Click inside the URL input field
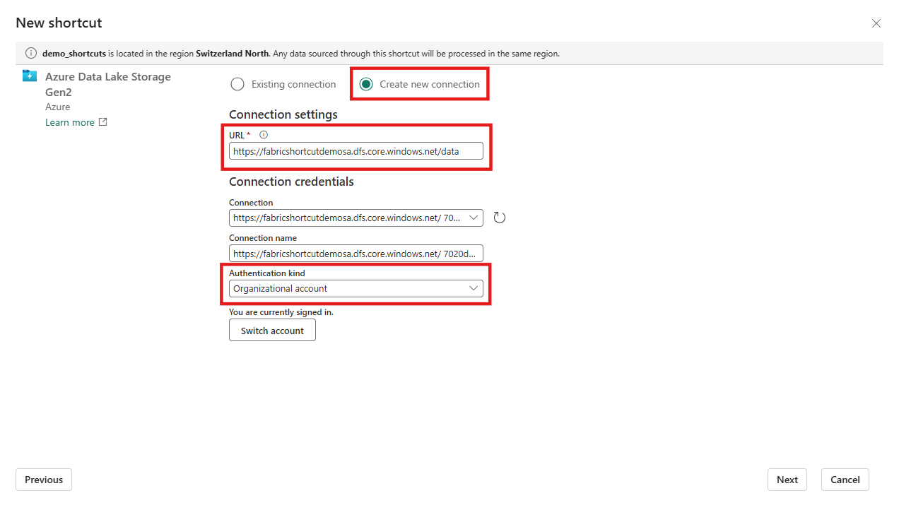 [x=356, y=150]
